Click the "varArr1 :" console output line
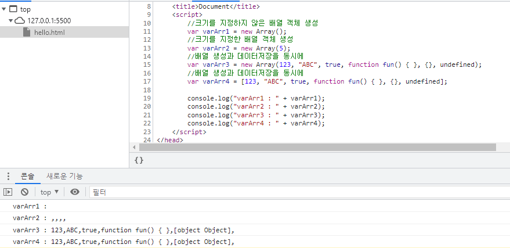Viewport: 510px width, 248px height. [x=255, y=206]
